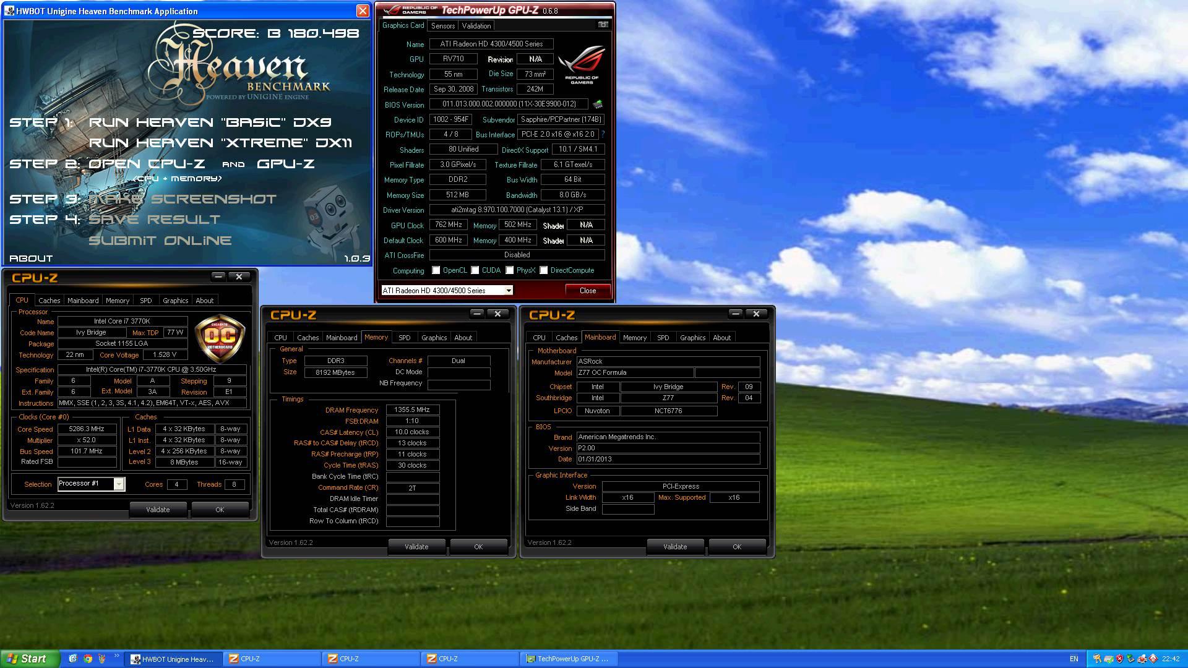Click the GPU-Z screenshot camera icon
This screenshot has height=668, width=1188.
click(x=603, y=25)
